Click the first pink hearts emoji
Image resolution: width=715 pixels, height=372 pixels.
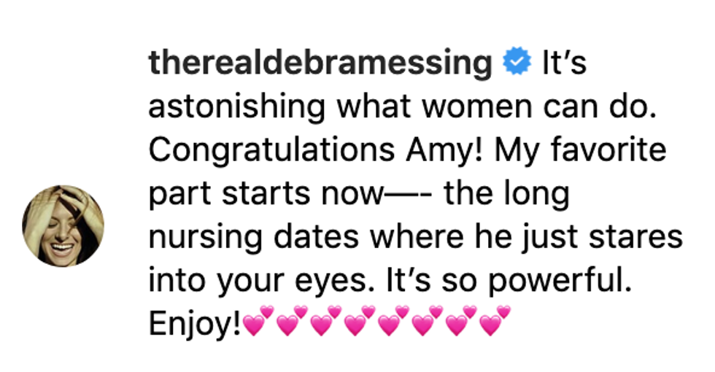[258, 321]
